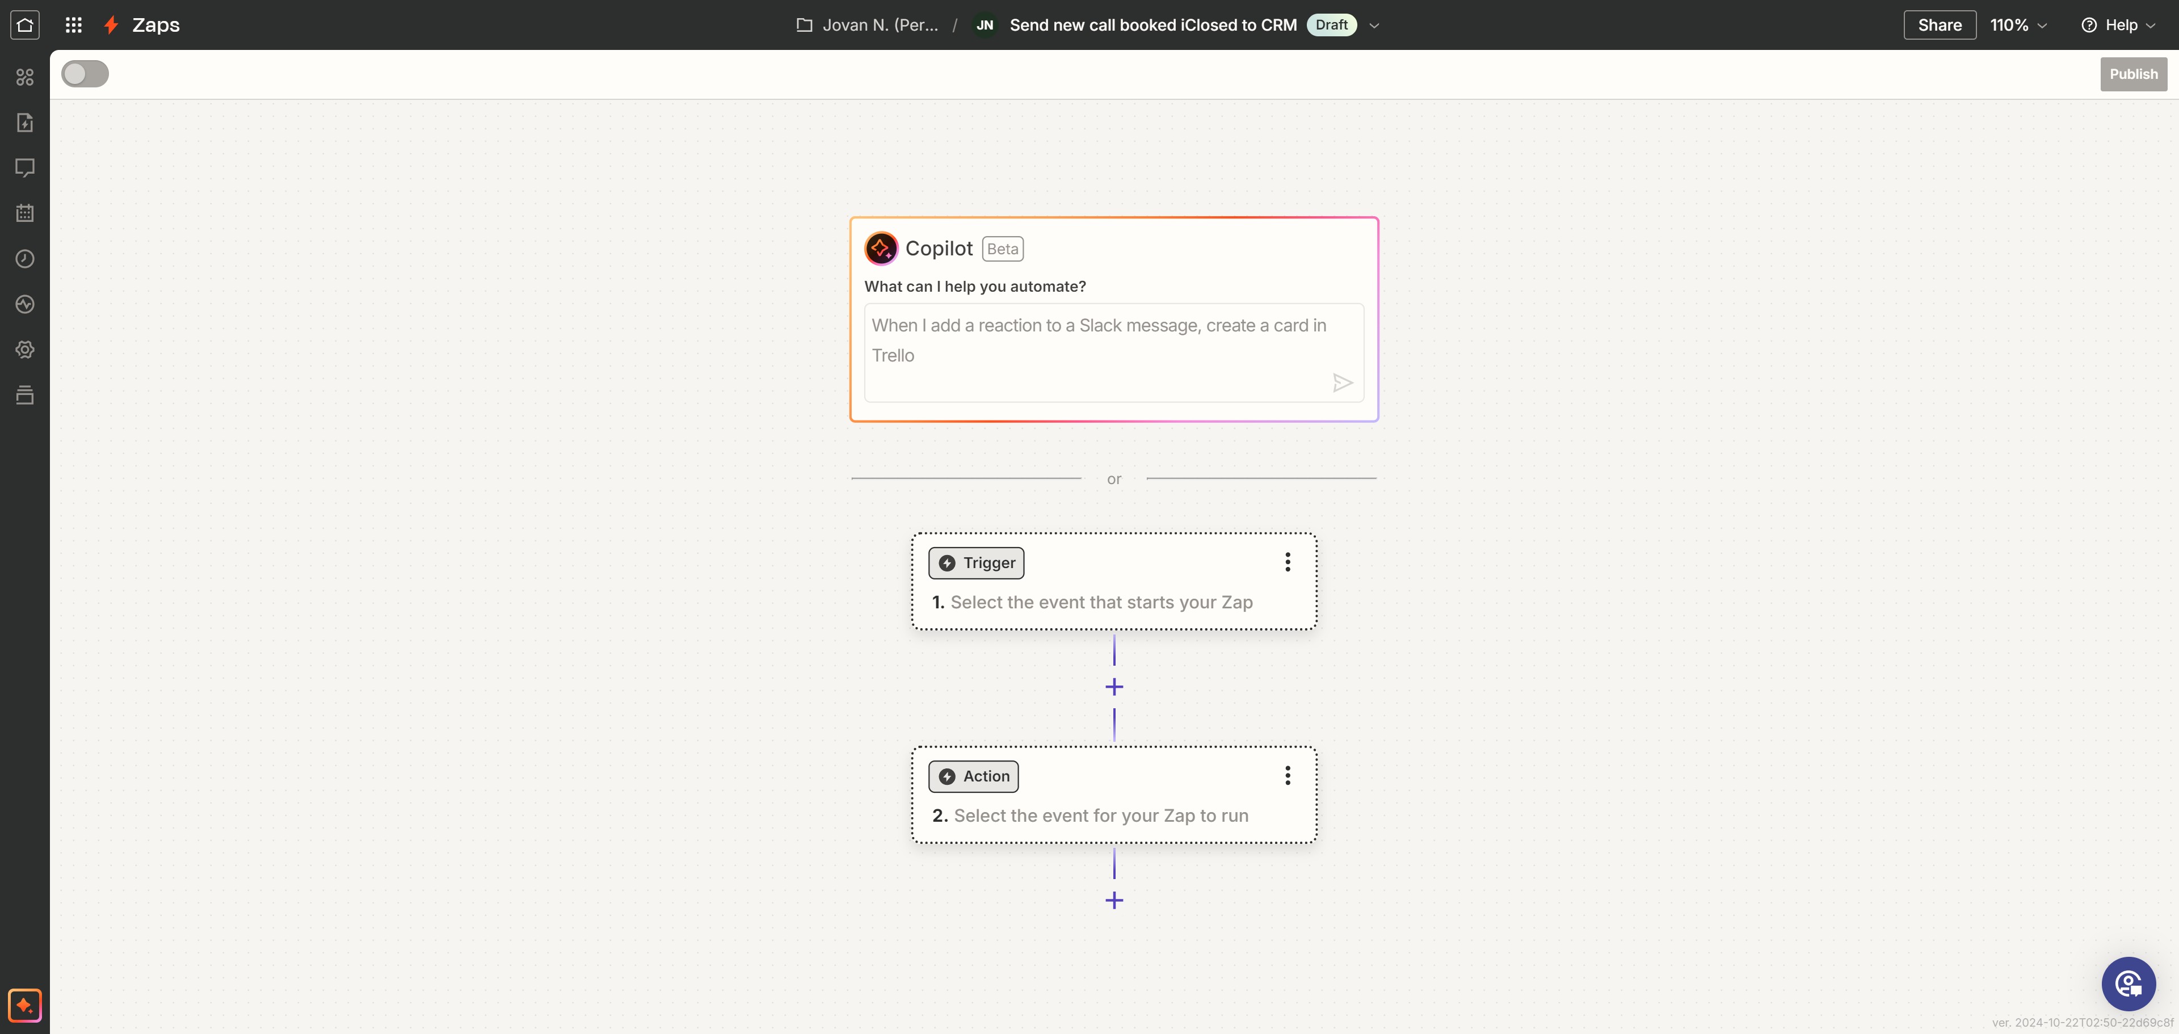Open the Trigger step three-dot menu
The height and width of the screenshot is (1034, 2179).
(1286, 563)
